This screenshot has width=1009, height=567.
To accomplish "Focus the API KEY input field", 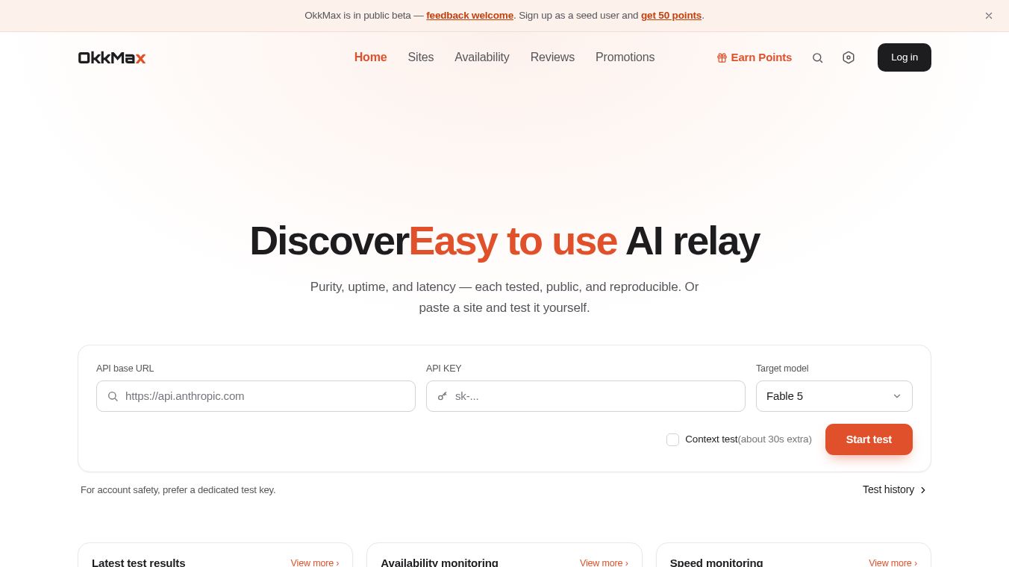I will click(x=586, y=396).
